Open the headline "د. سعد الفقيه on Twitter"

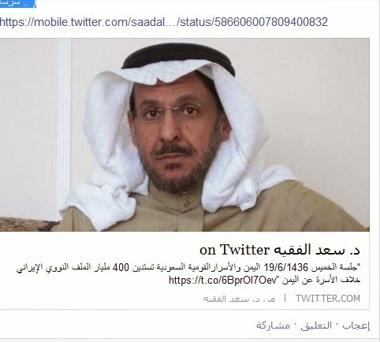coord(280,250)
